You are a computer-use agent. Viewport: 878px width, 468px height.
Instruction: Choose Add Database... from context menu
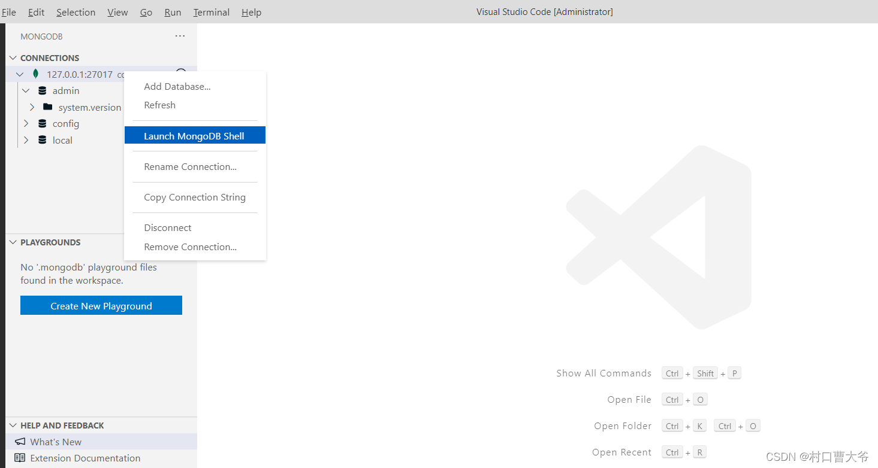(195, 86)
